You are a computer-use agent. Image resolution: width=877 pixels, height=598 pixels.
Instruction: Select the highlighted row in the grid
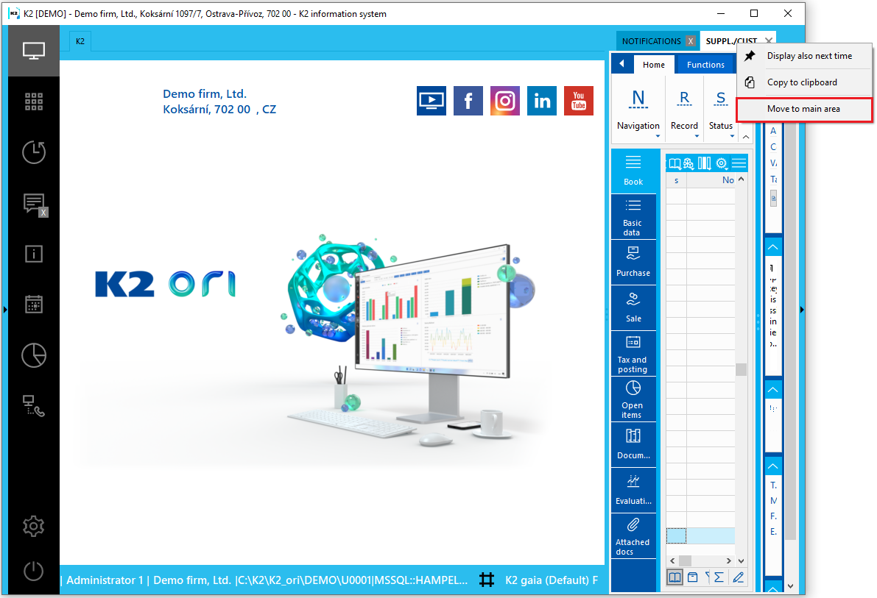click(700, 535)
